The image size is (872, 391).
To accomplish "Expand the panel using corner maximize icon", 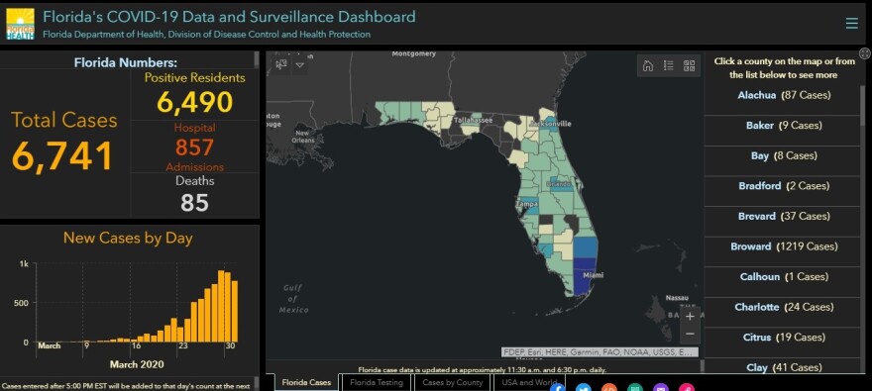I will 864,53.
